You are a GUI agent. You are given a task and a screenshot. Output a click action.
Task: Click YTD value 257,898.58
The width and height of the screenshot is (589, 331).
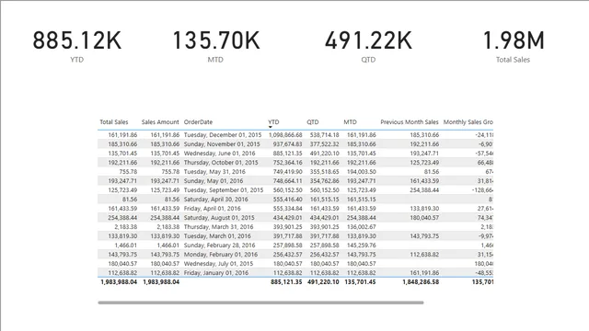(x=287, y=245)
